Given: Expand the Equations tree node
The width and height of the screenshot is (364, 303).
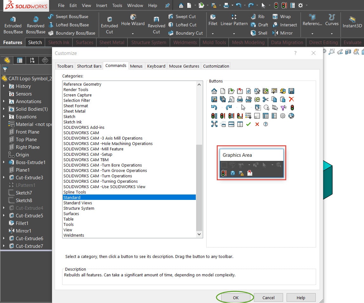Looking at the screenshot, I should tap(4, 117).
